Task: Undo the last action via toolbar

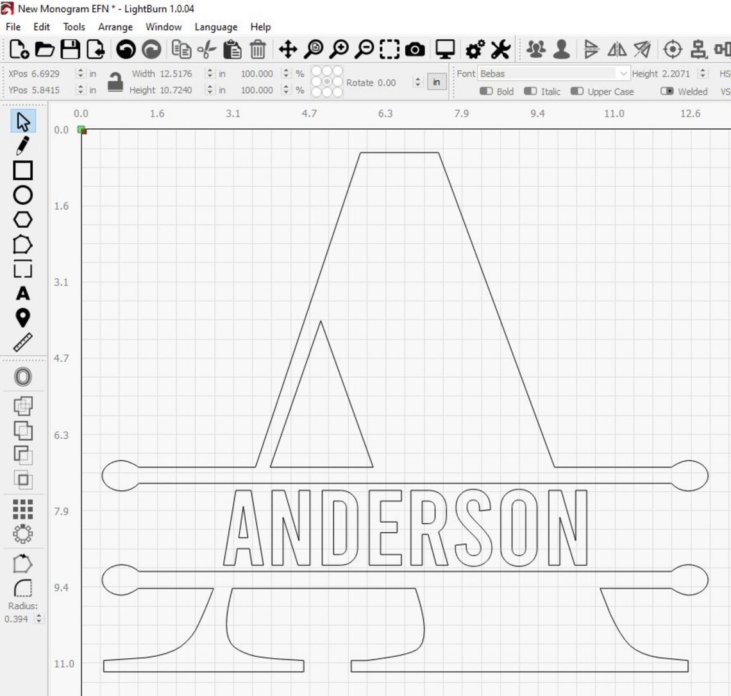Action: point(126,48)
